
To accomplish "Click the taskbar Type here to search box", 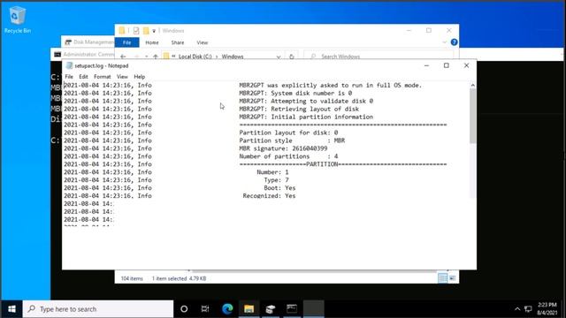I will point(98,309).
